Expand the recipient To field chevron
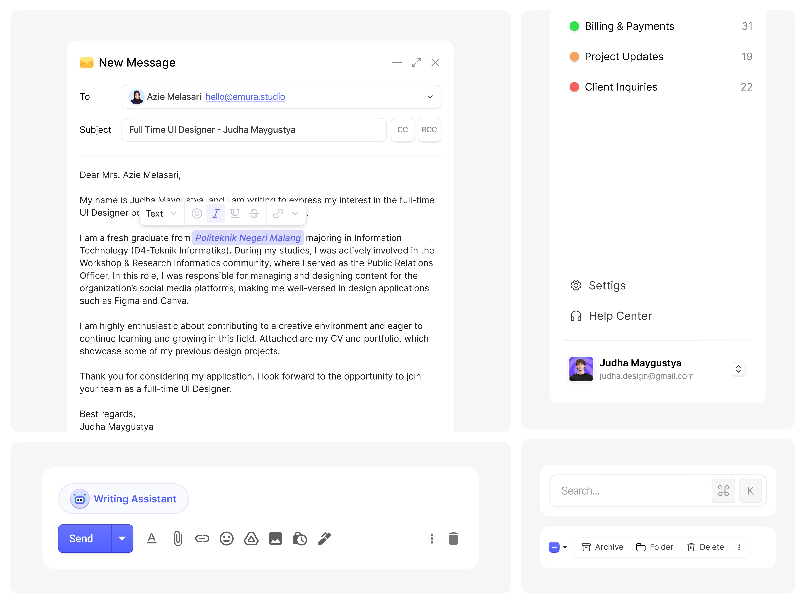The image size is (805, 604). 430,97
